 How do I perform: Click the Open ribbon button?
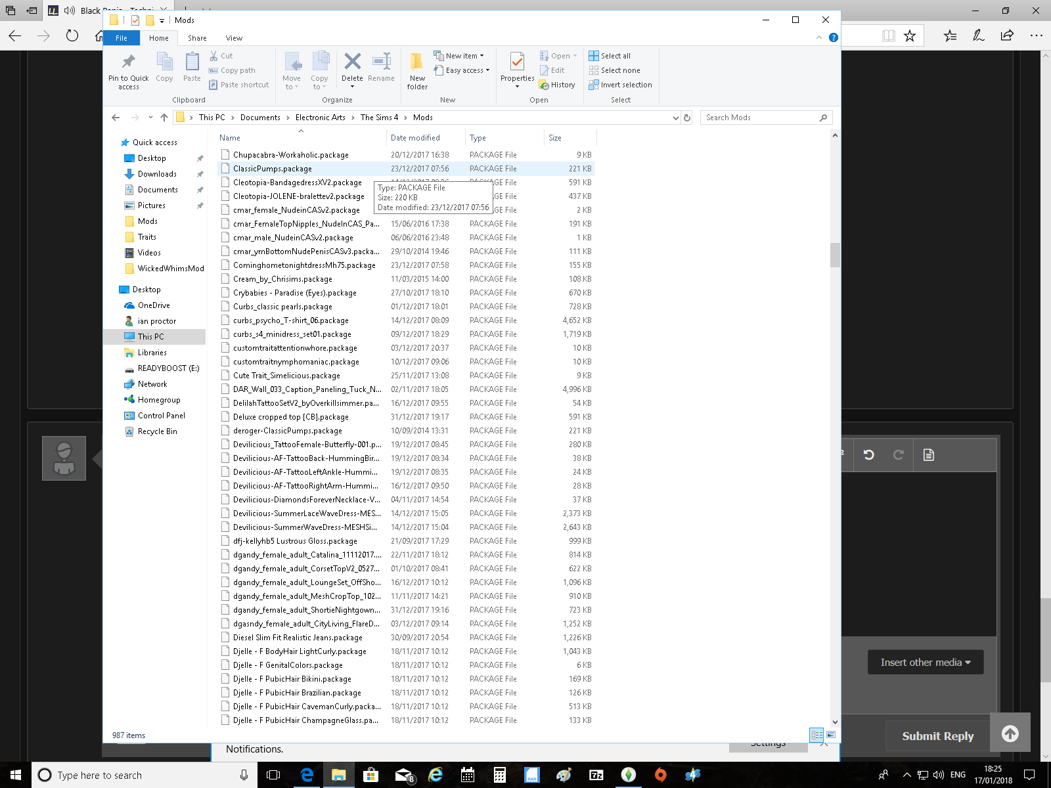pos(558,56)
